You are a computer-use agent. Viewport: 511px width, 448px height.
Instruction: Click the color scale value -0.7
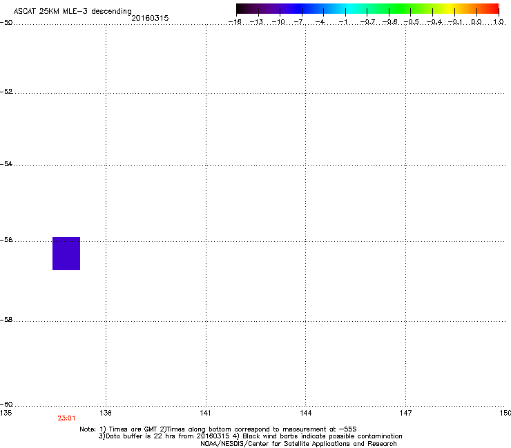click(367, 22)
